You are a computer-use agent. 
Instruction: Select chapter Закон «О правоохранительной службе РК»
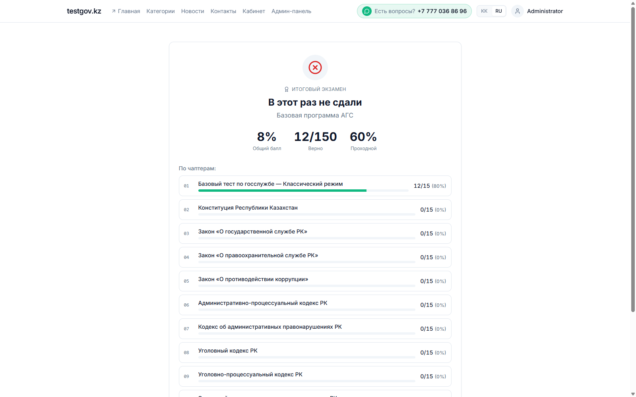[x=315, y=257]
